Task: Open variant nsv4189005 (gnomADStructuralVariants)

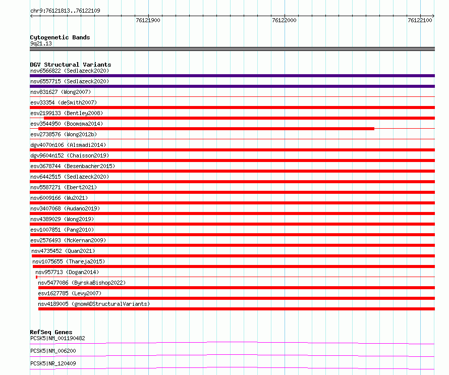Action: click(94, 304)
